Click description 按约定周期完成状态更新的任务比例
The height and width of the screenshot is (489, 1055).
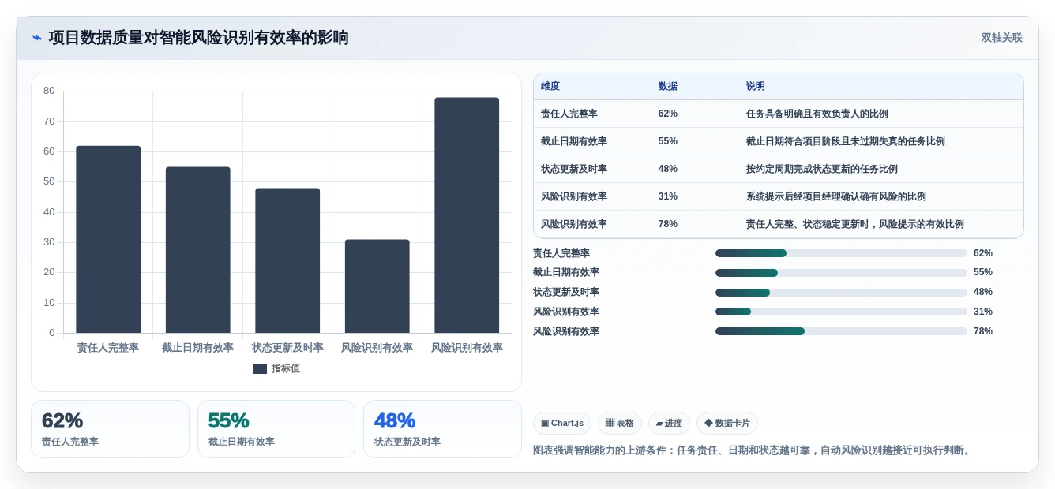point(822,169)
